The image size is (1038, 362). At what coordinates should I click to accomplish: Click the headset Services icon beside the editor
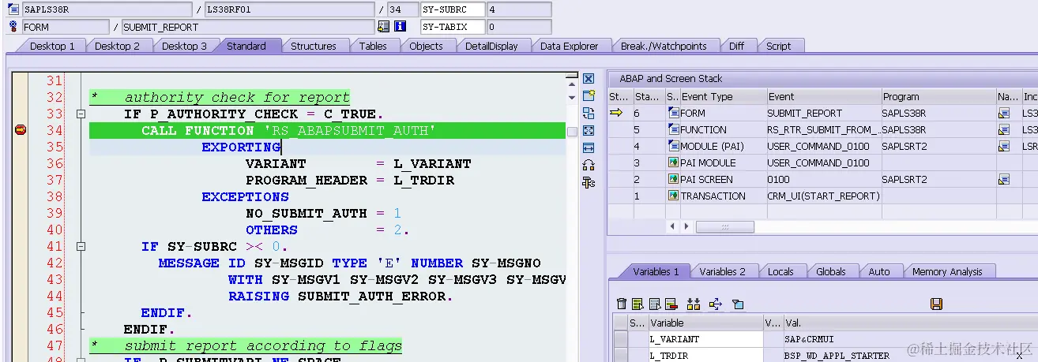[x=588, y=166]
